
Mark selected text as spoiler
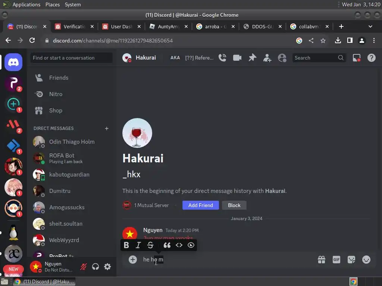click(191, 245)
